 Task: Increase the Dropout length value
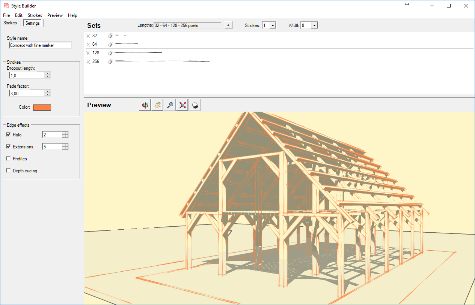(x=47, y=74)
